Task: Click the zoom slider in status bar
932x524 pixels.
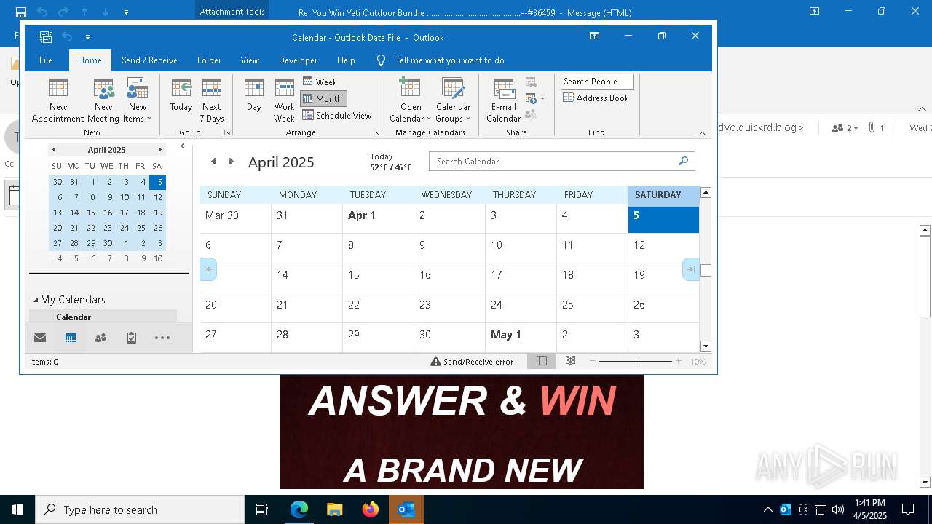Action: [x=636, y=361]
